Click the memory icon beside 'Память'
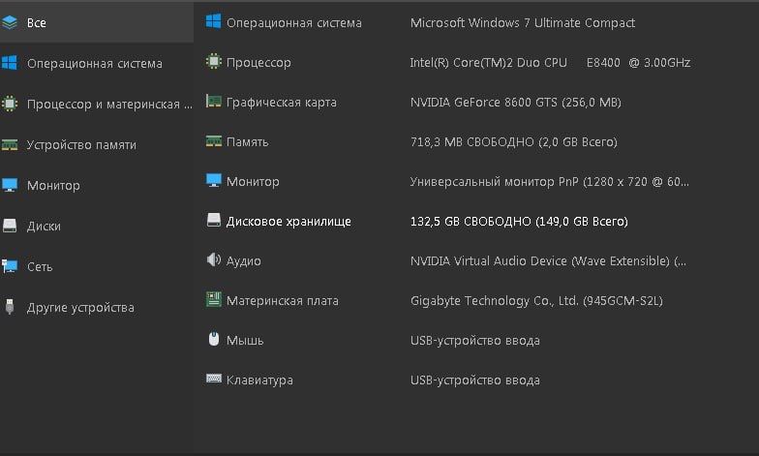 coord(213,141)
